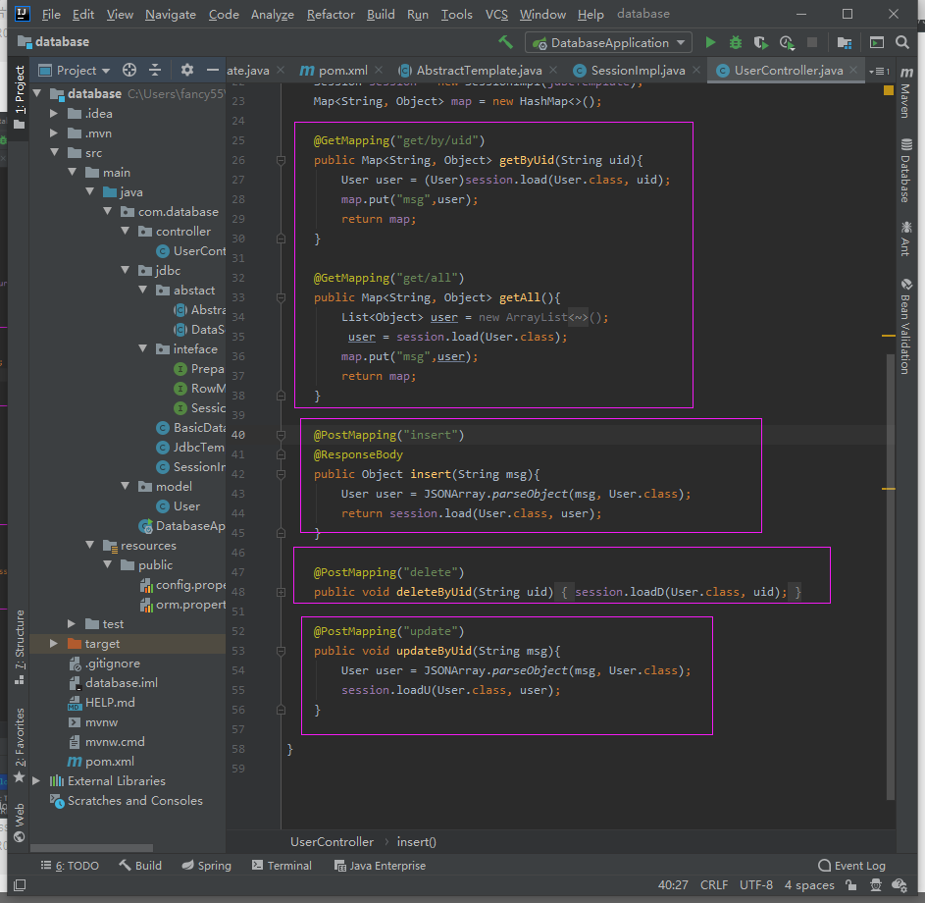
Task: Open Web tool window sidebar
Action: point(20,823)
